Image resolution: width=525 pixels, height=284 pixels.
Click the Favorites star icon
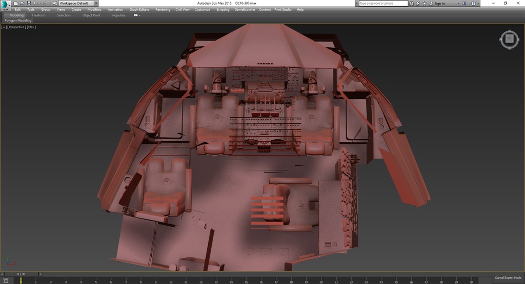click(424, 3)
